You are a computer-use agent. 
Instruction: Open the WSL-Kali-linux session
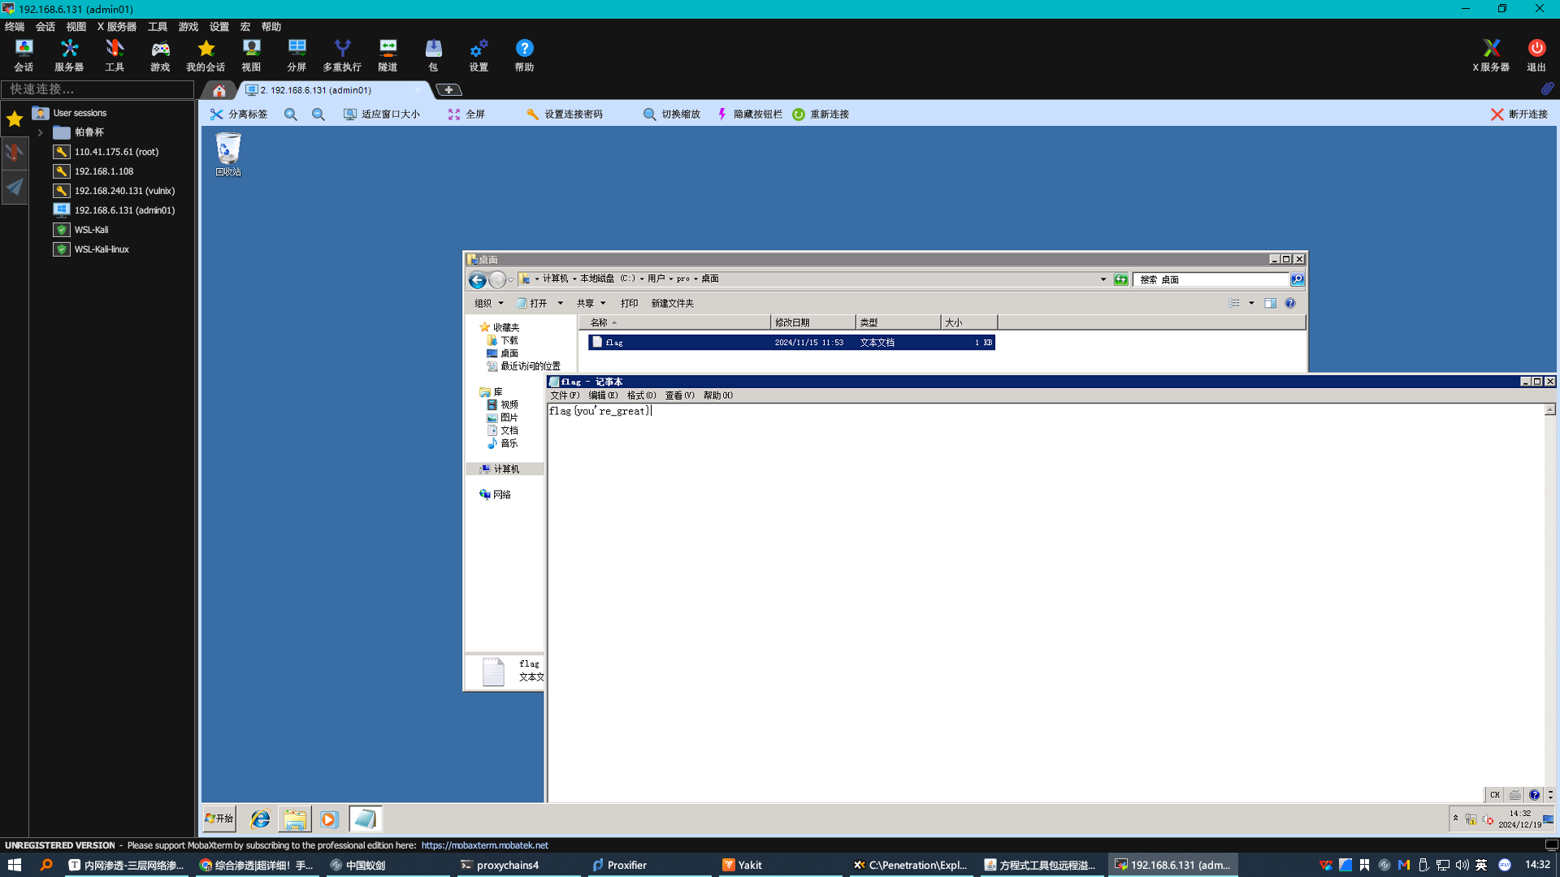pos(102,249)
